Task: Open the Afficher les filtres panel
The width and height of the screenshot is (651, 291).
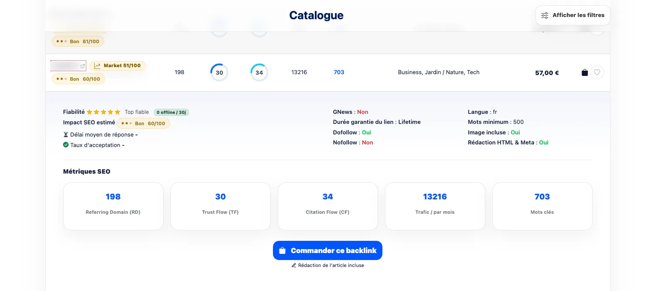Action: [x=573, y=15]
